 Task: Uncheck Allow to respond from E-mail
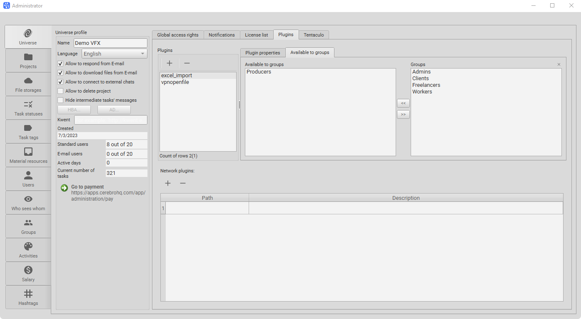pos(61,64)
